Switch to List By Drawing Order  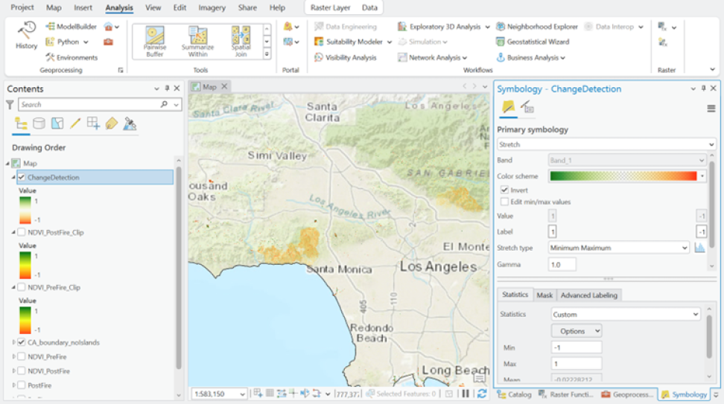(x=21, y=124)
